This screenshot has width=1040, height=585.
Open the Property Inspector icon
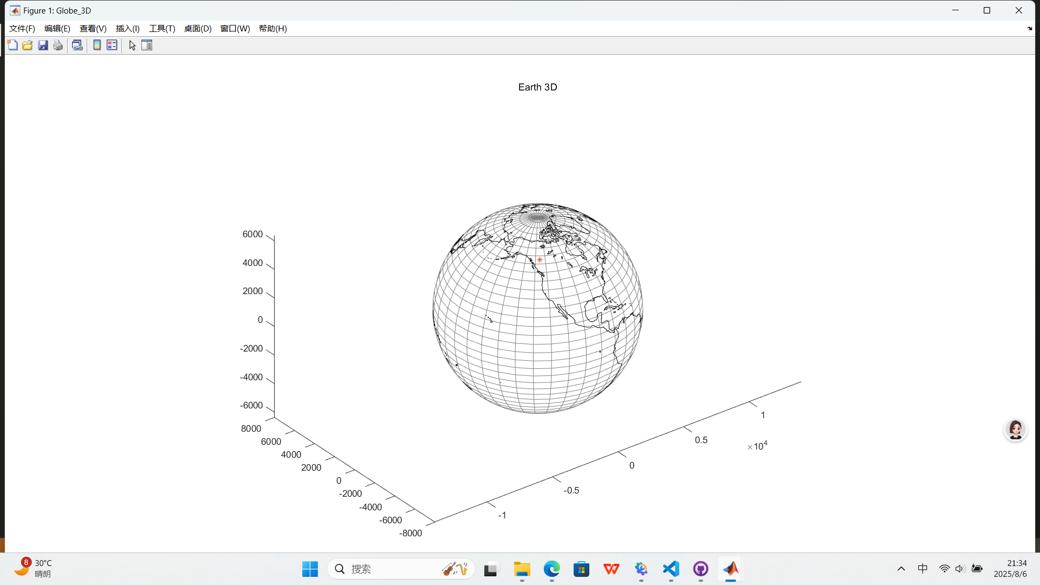point(147,45)
